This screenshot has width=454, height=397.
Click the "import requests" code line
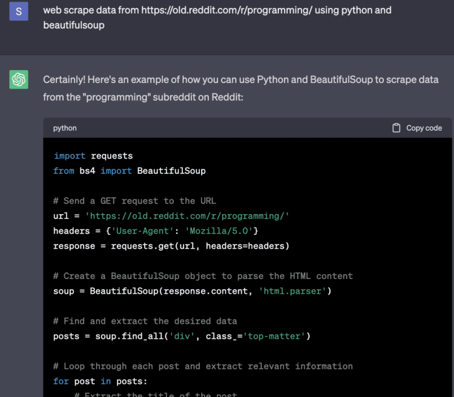pos(93,156)
